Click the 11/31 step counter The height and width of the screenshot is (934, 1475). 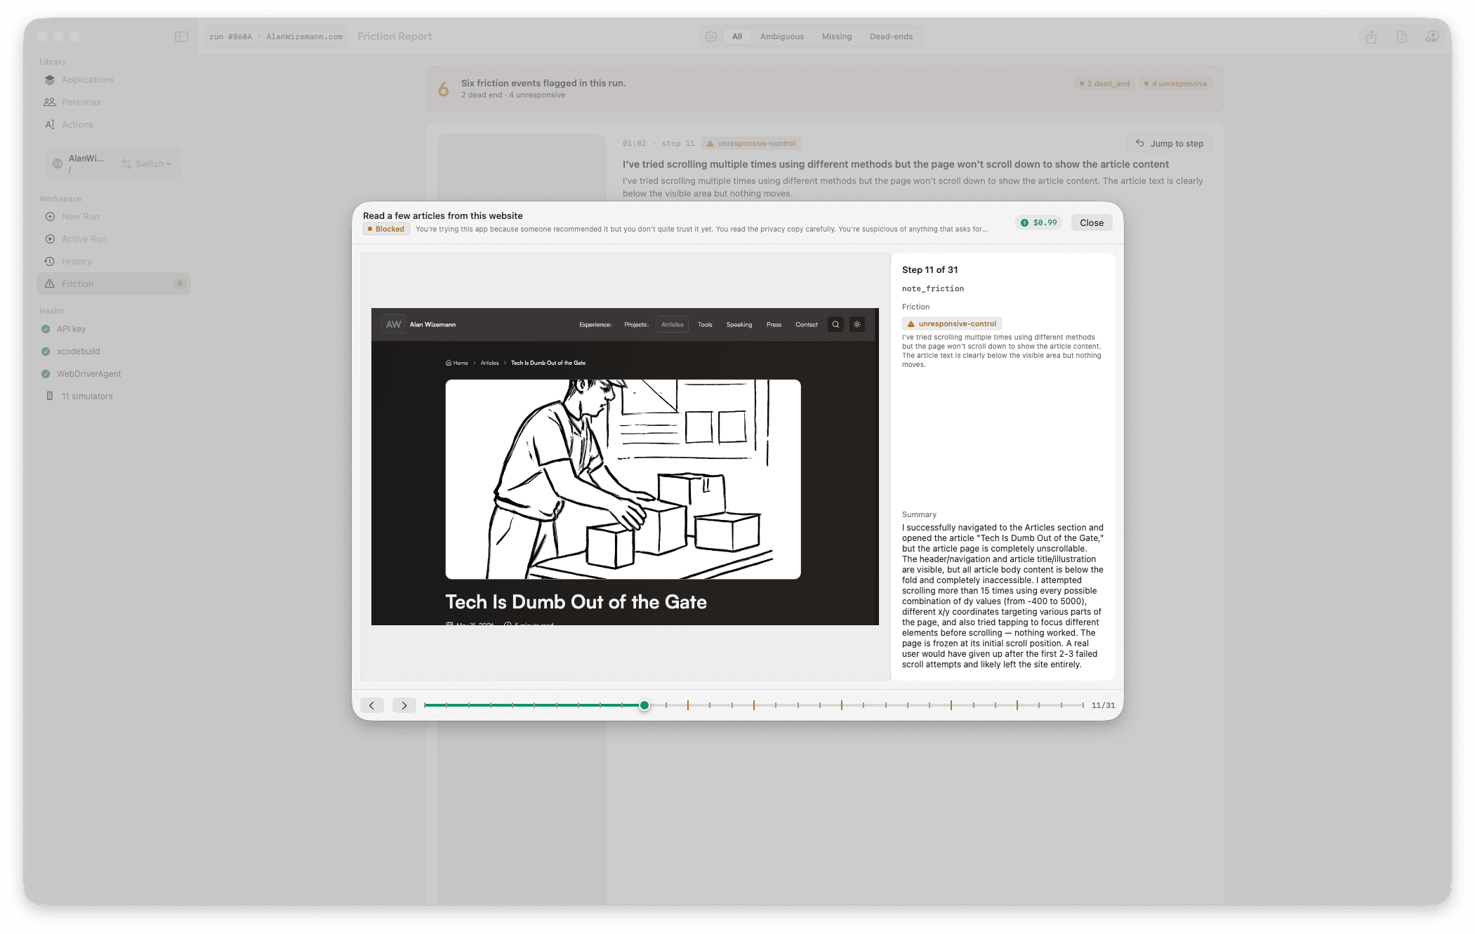coord(1103,705)
